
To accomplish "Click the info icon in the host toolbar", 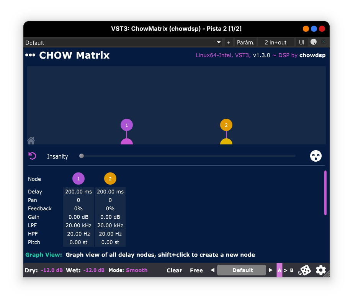I will (314, 42).
